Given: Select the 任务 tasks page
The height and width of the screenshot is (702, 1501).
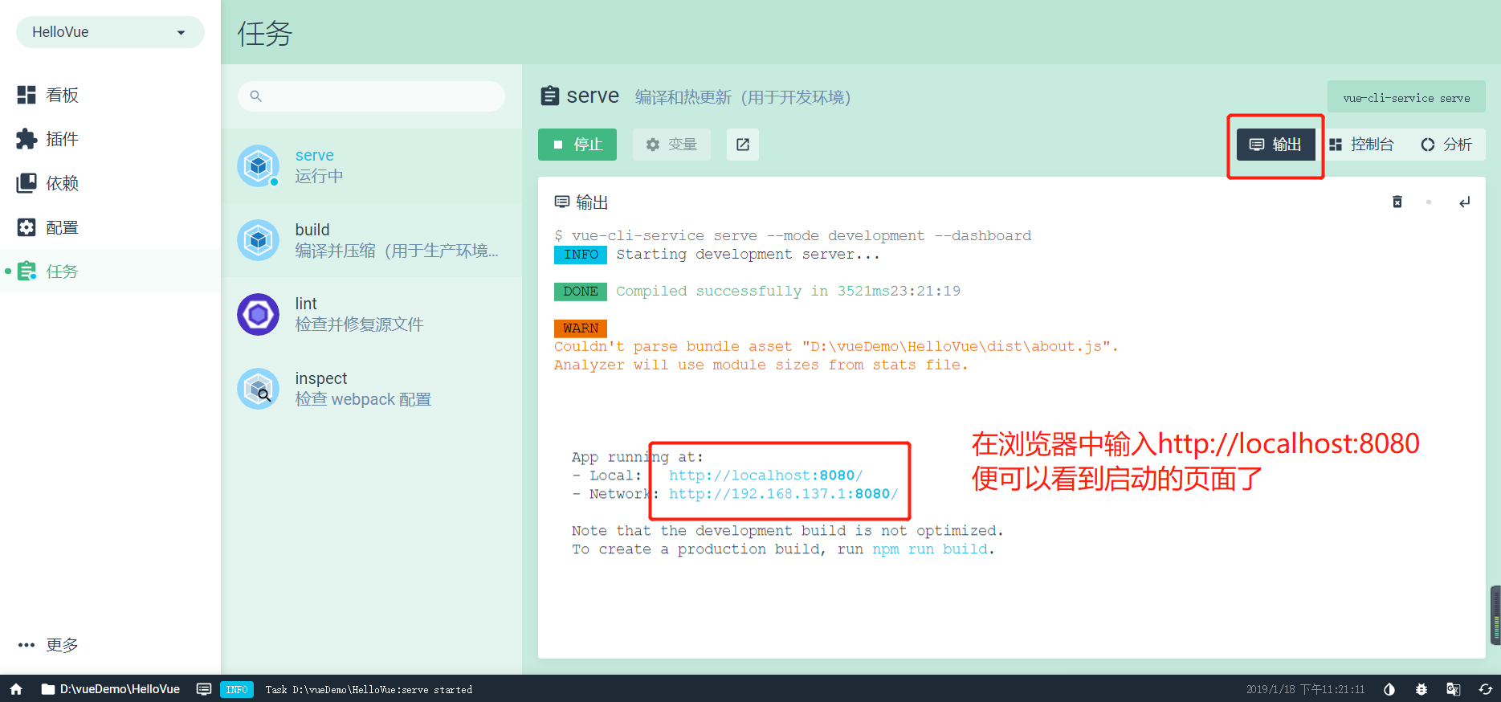Looking at the screenshot, I should (x=110, y=271).
